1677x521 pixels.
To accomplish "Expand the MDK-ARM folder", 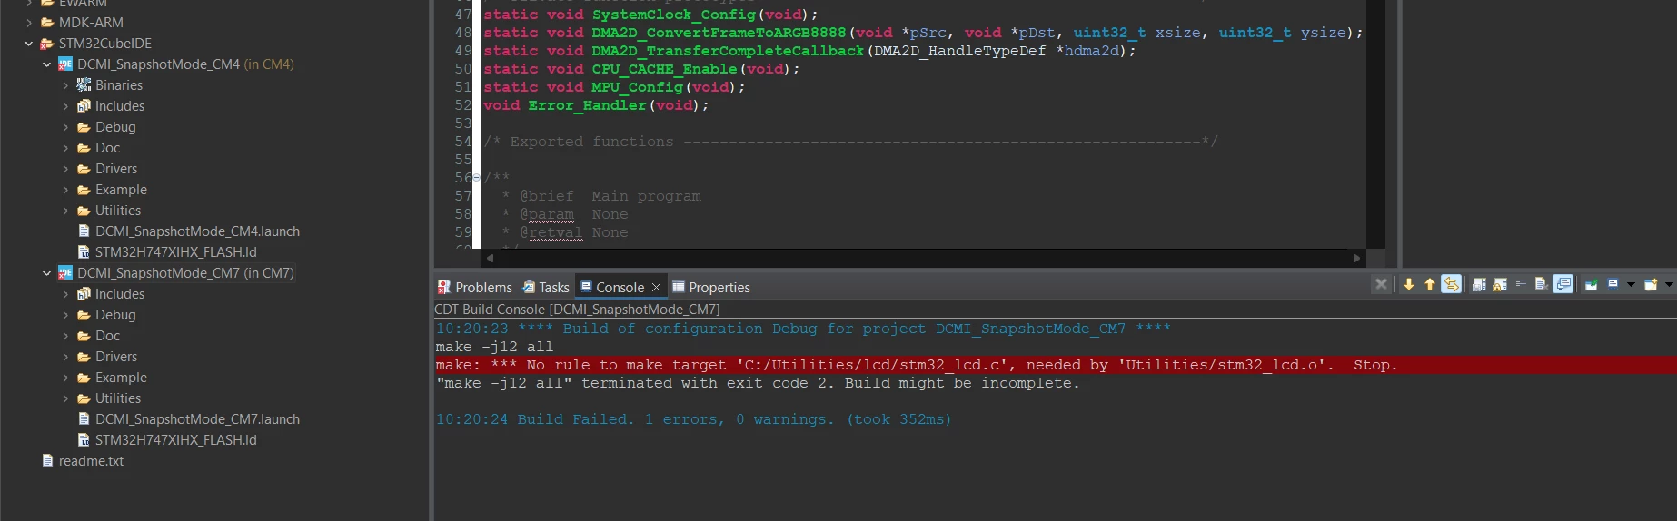I will tap(28, 22).
